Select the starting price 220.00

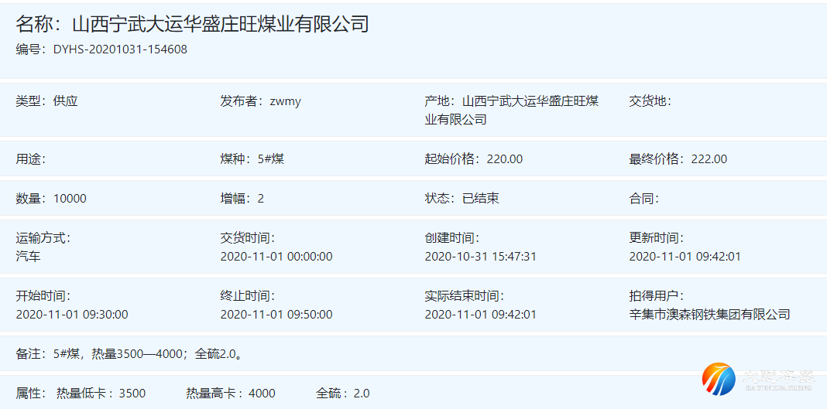[x=505, y=159]
